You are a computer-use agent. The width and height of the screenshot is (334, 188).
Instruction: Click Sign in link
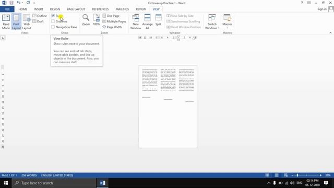point(322,9)
